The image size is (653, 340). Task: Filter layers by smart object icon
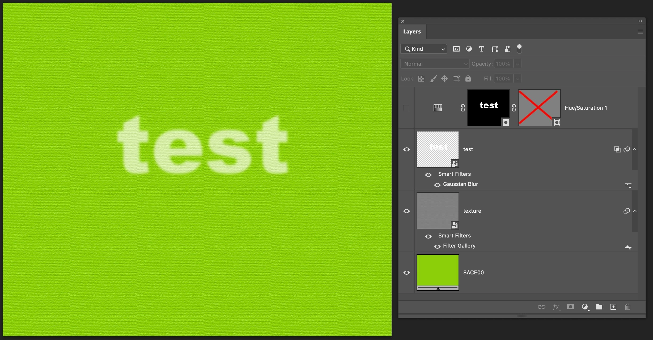pyautogui.click(x=507, y=49)
